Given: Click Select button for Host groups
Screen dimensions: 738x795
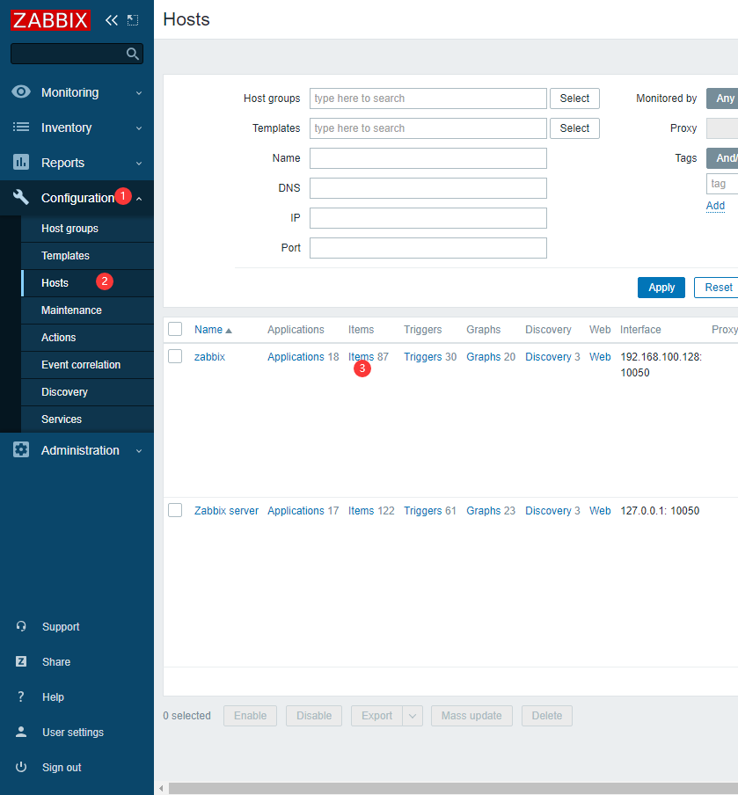Looking at the screenshot, I should (574, 98).
